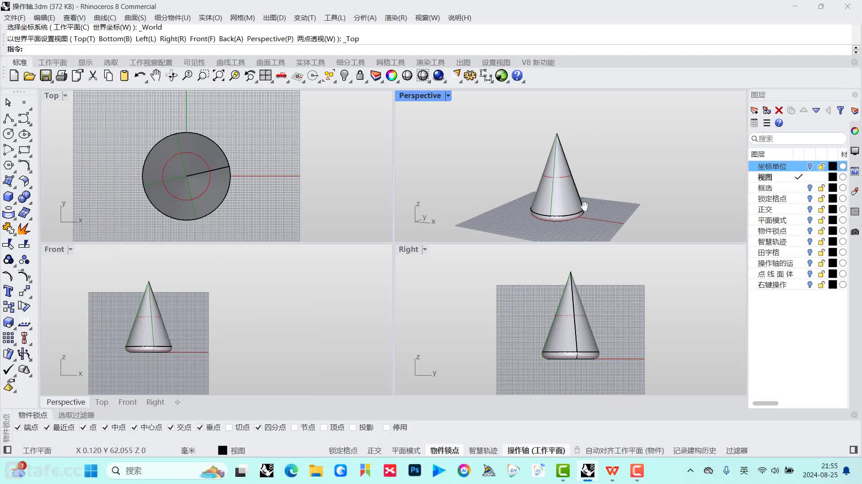Toggle 平面模式 in status bar
Image resolution: width=862 pixels, height=484 pixels.
point(406,451)
